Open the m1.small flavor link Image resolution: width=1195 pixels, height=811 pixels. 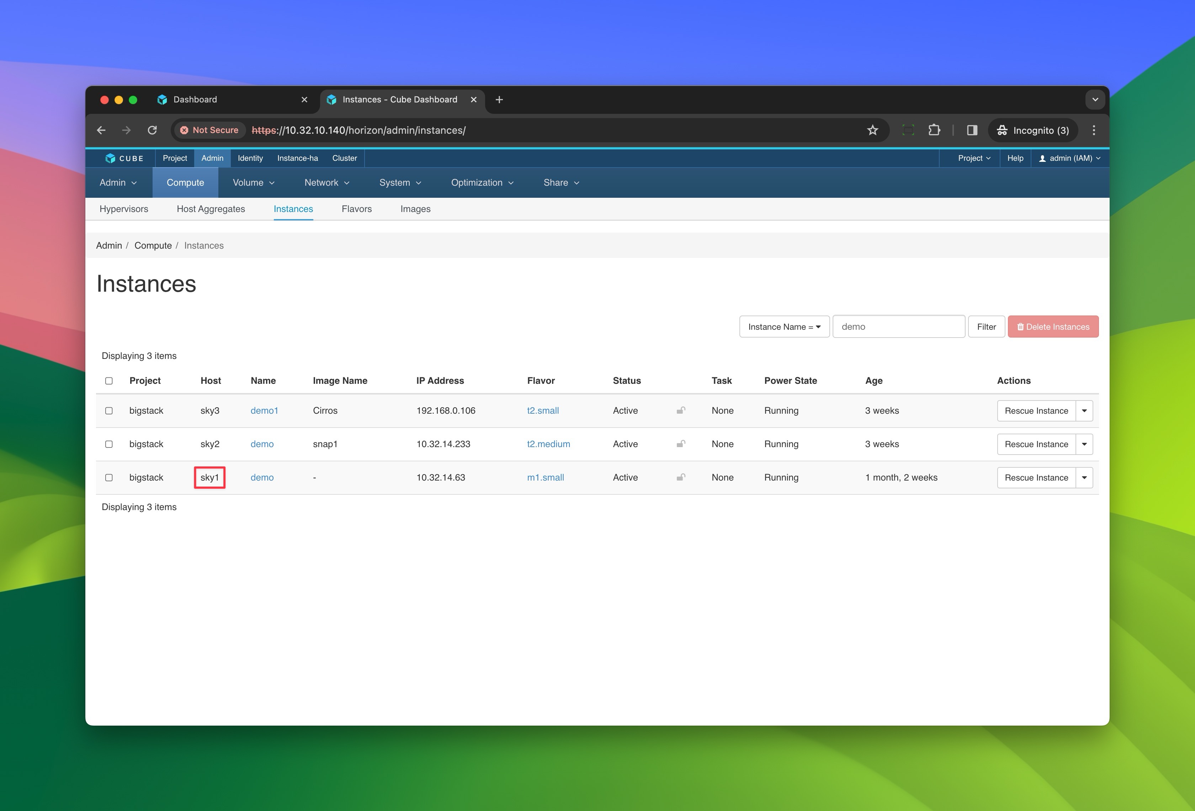tap(546, 477)
